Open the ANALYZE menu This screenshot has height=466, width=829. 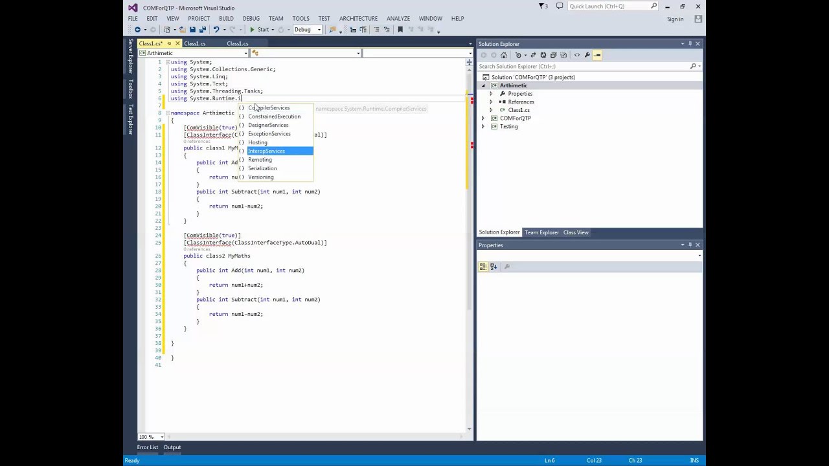[398, 18]
